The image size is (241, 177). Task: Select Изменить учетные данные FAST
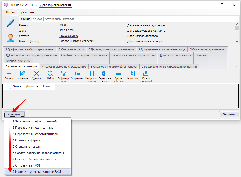37,172
